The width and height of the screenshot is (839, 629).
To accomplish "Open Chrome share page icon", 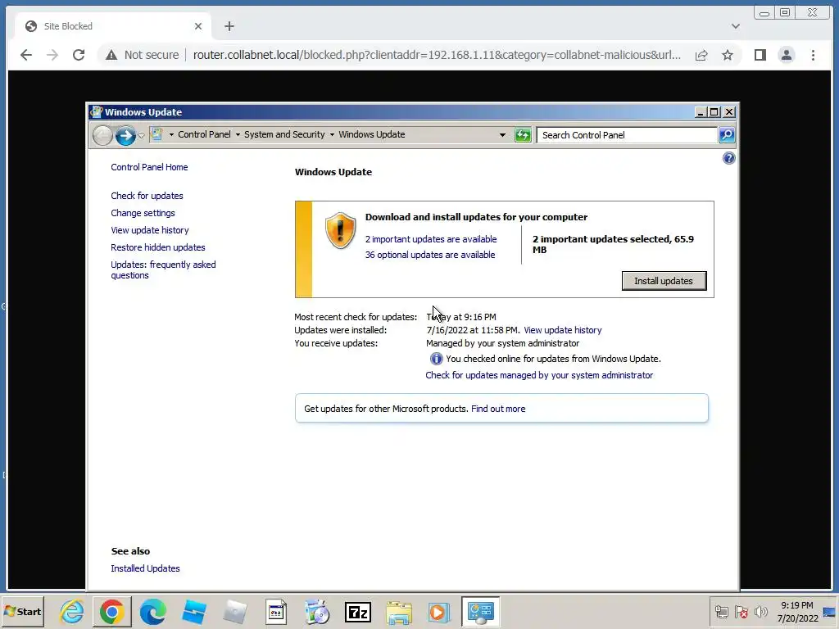I will [701, 55].
